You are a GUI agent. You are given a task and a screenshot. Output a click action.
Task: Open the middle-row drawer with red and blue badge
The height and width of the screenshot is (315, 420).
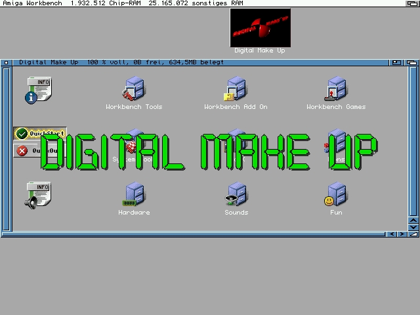336,142
